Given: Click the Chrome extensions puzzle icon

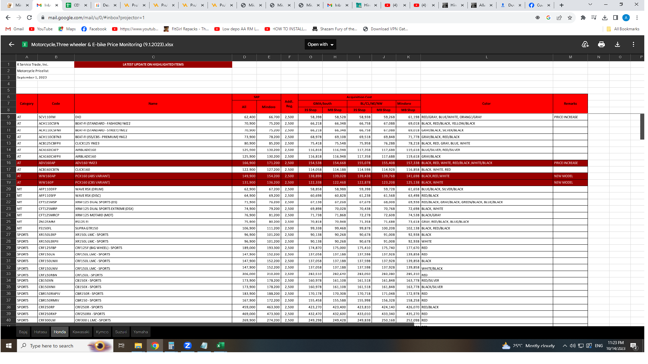Looking at the screenshot, I should (583, 18).
